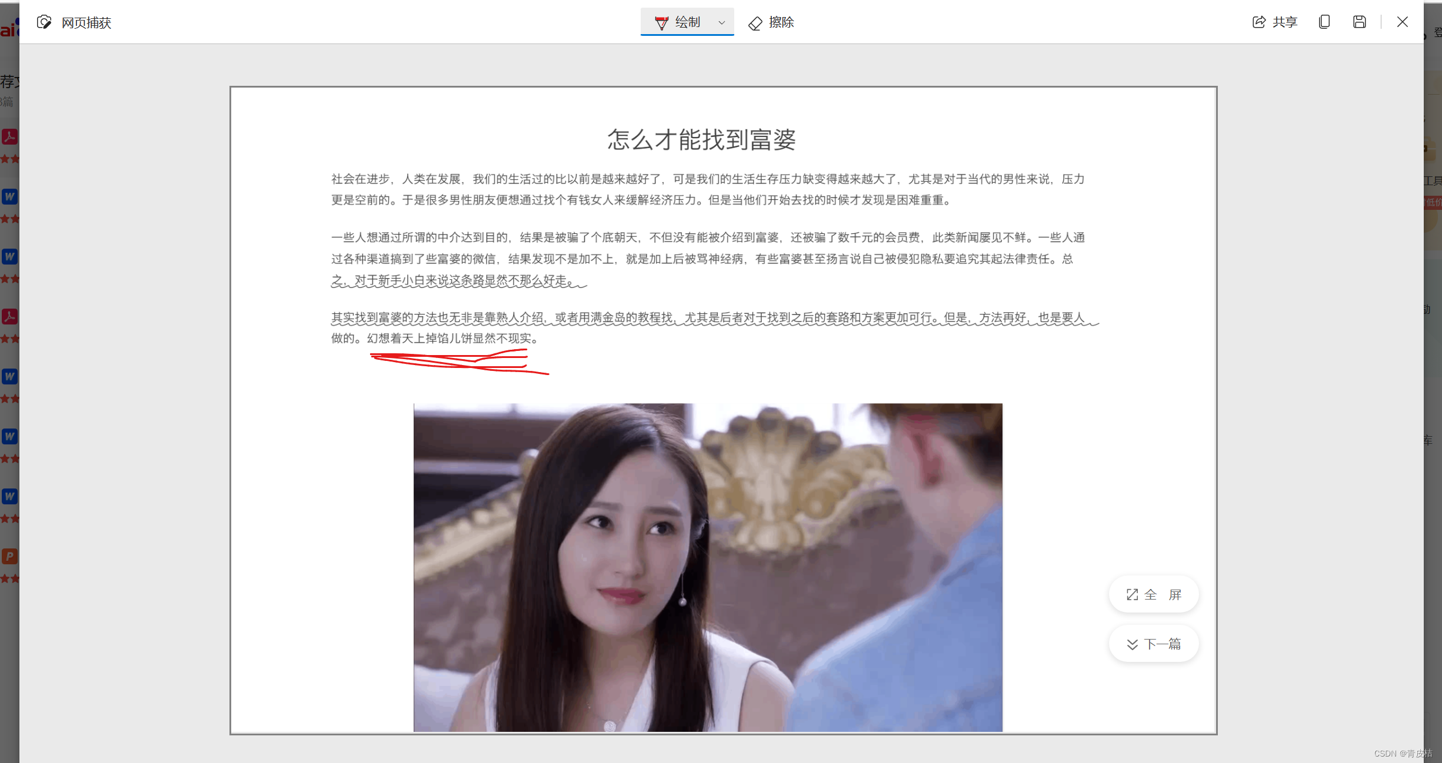Click the 擦除 text label
Viewport: 1442px width, 763px height.
[781, 22]
